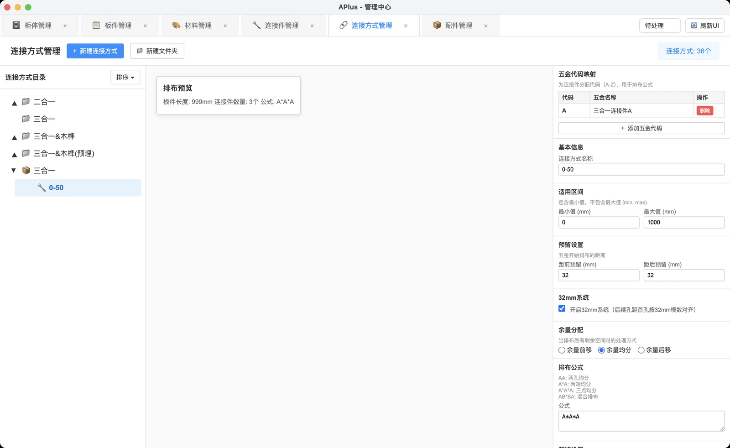Collapse the expanded 三合一 folder arrow
This screenshot has height=448, width=730.
click(x=14, y=171)
